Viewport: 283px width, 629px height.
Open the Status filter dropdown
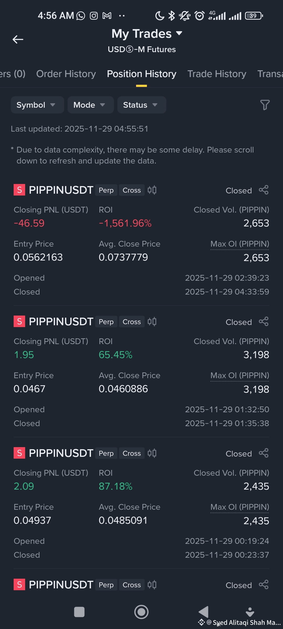click(142, 105)
